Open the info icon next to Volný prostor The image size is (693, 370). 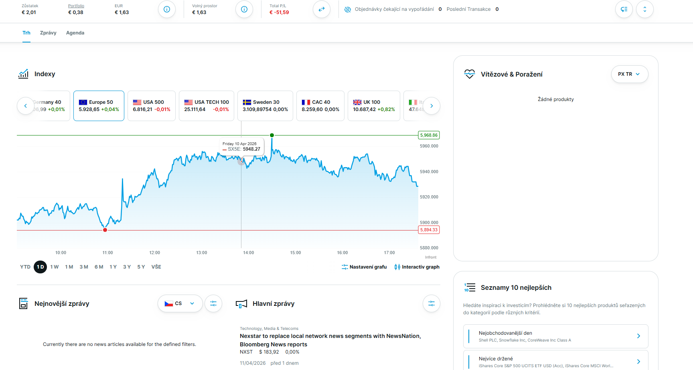coord(244,9)
